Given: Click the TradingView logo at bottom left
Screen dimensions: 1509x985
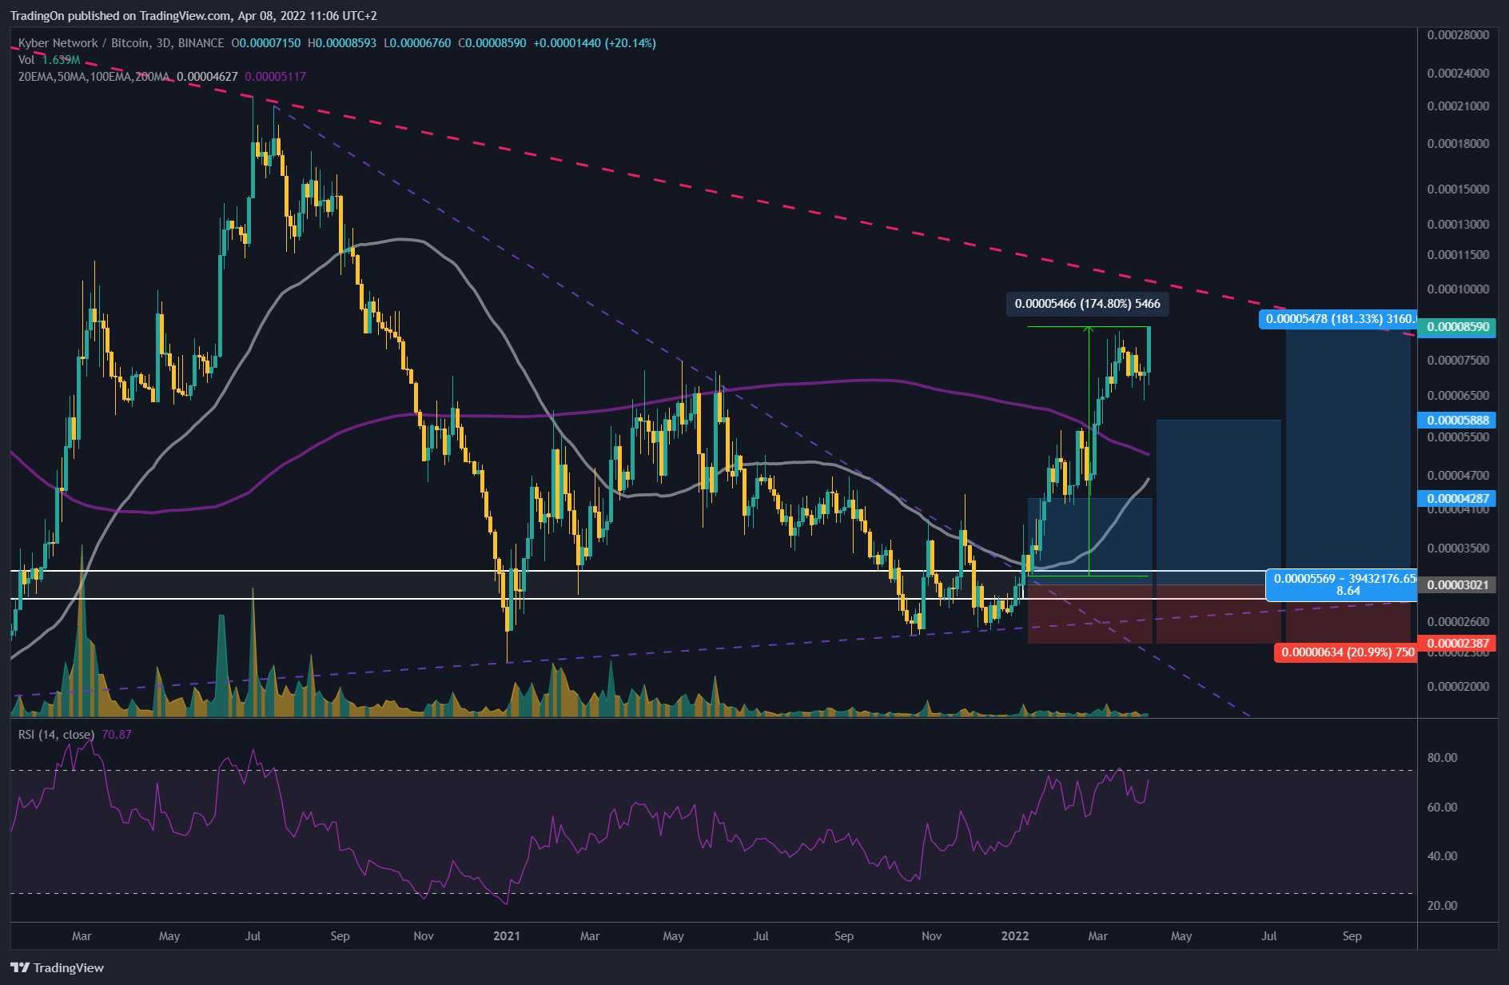Looking at the screenshot, I should [57, 967].
